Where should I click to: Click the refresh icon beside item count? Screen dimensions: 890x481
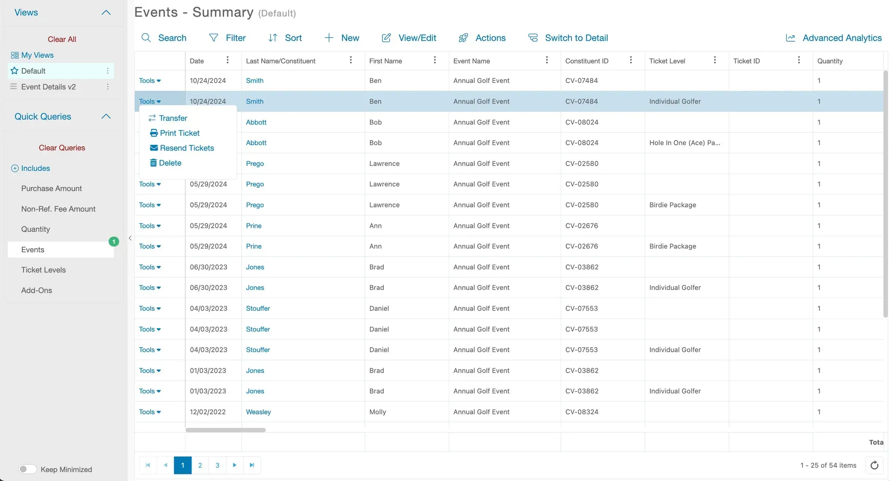[x=874, y=465]
